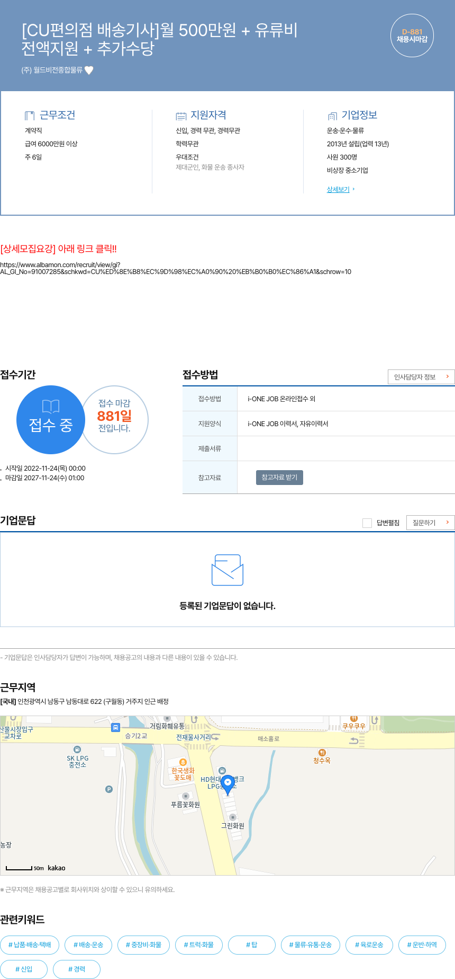Click the 급여 6000만원 이상 text

pyautogui.click(x=51, y=144)
